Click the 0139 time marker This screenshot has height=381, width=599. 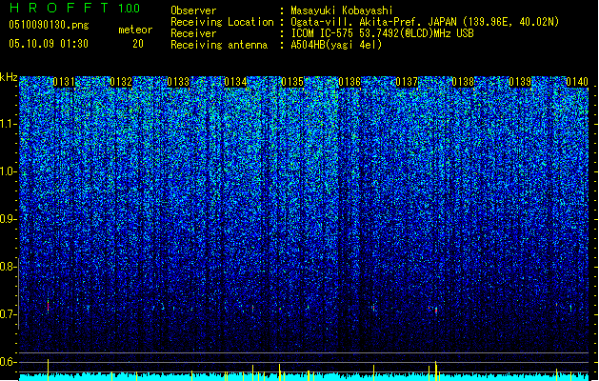pyautogui.click(x=520, y=82)
